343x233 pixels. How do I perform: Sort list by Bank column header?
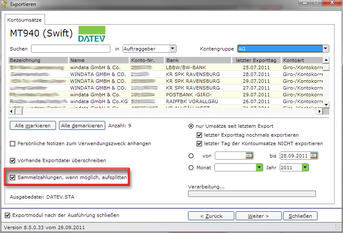pyautogui.click(x=198, y=60)
